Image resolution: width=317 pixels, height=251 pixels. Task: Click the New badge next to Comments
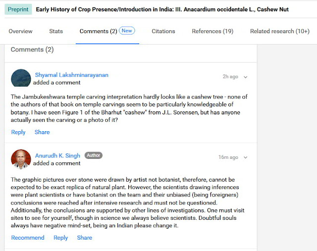point(127,31)
